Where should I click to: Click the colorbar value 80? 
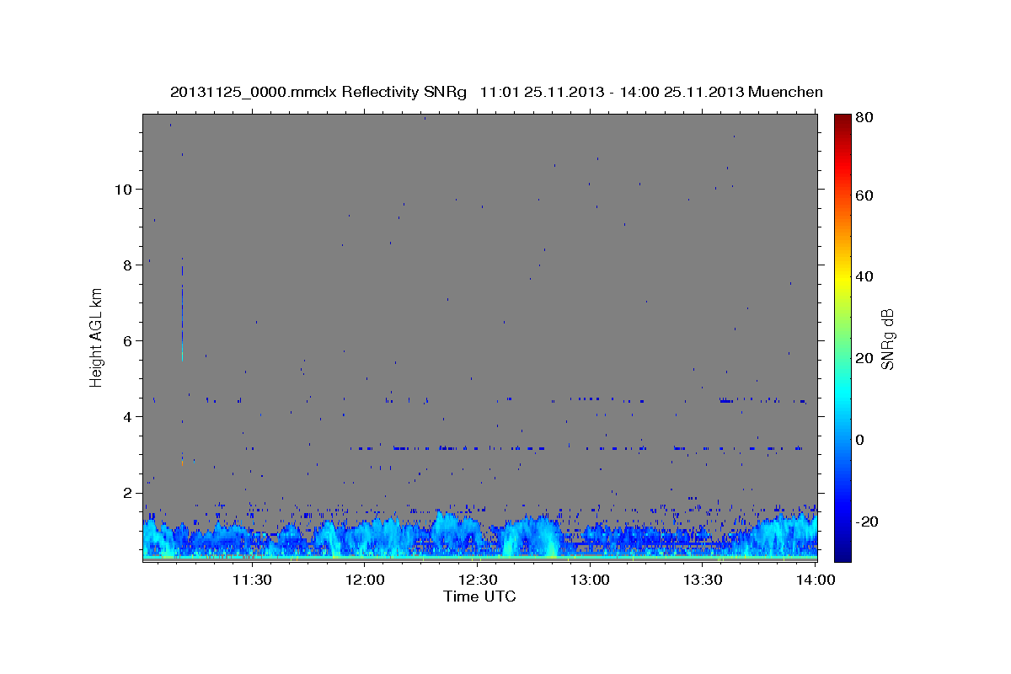(866, 118)
